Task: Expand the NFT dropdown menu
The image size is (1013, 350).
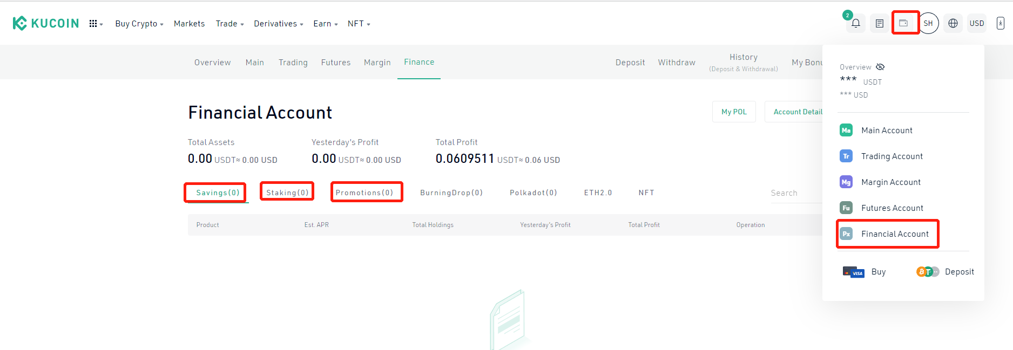Action: 359,24
